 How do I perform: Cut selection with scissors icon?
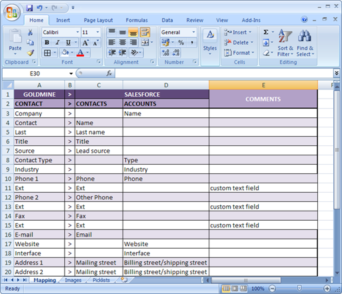(x=30, y=33)
